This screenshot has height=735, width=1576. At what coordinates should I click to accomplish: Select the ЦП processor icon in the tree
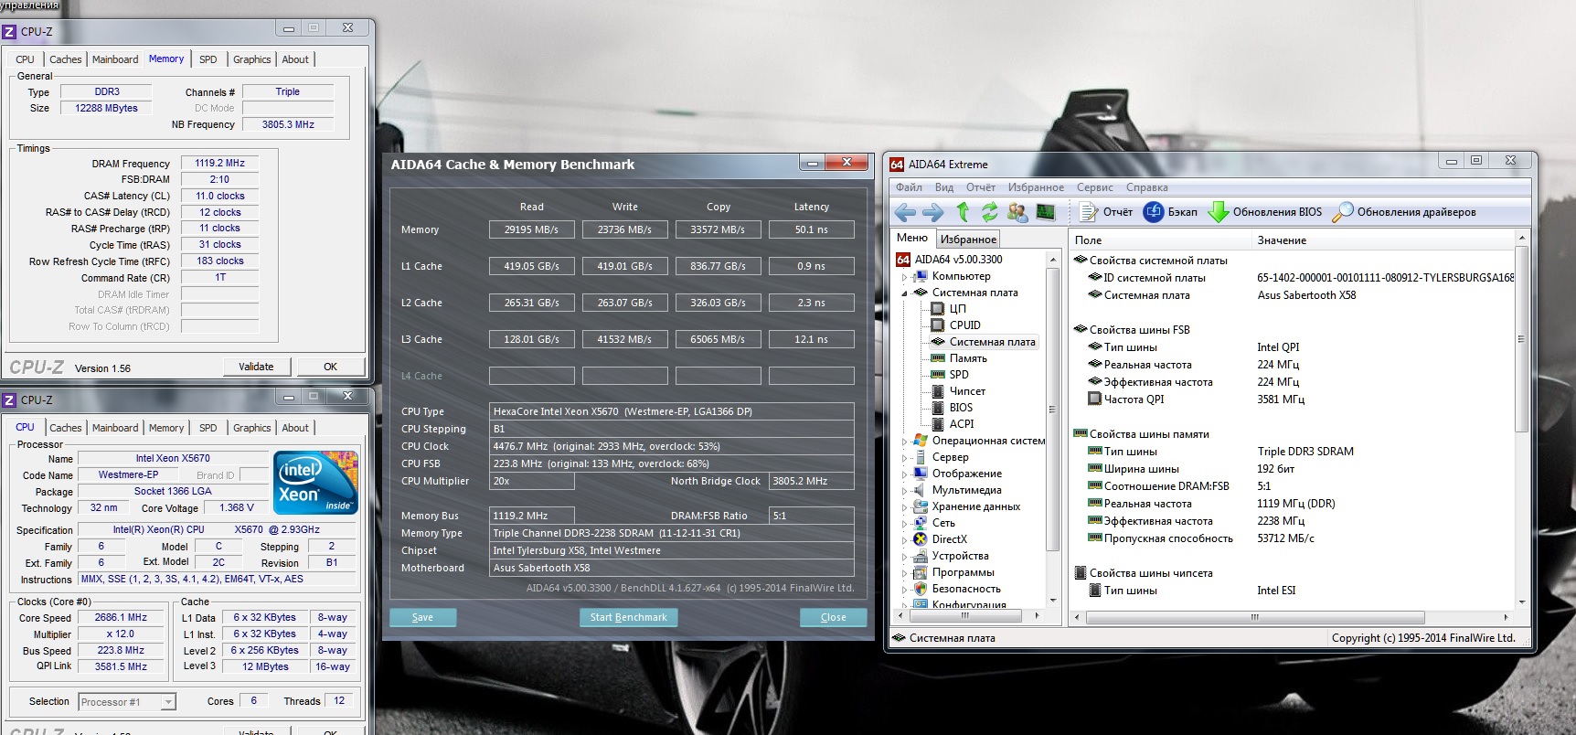click(x=937, y=309)
